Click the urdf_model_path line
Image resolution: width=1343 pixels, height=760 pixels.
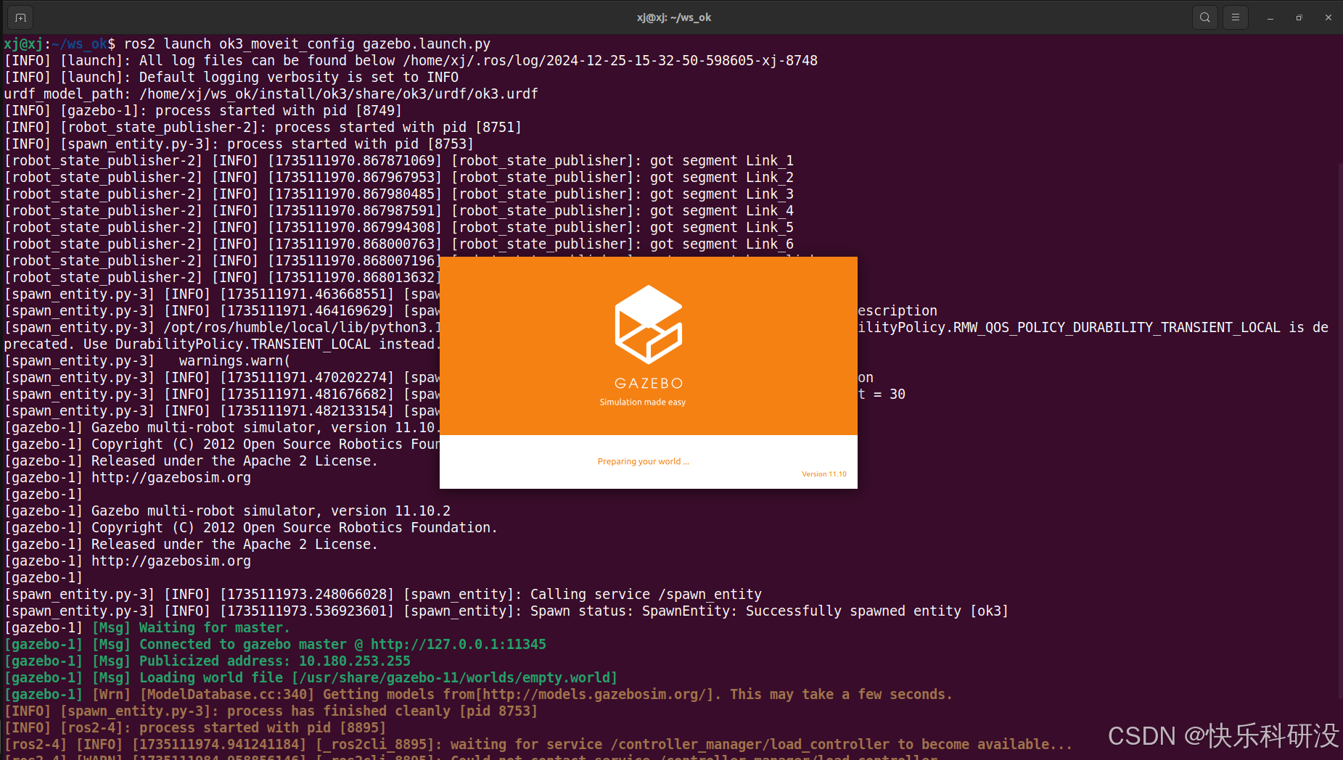(x=271, y=94)
